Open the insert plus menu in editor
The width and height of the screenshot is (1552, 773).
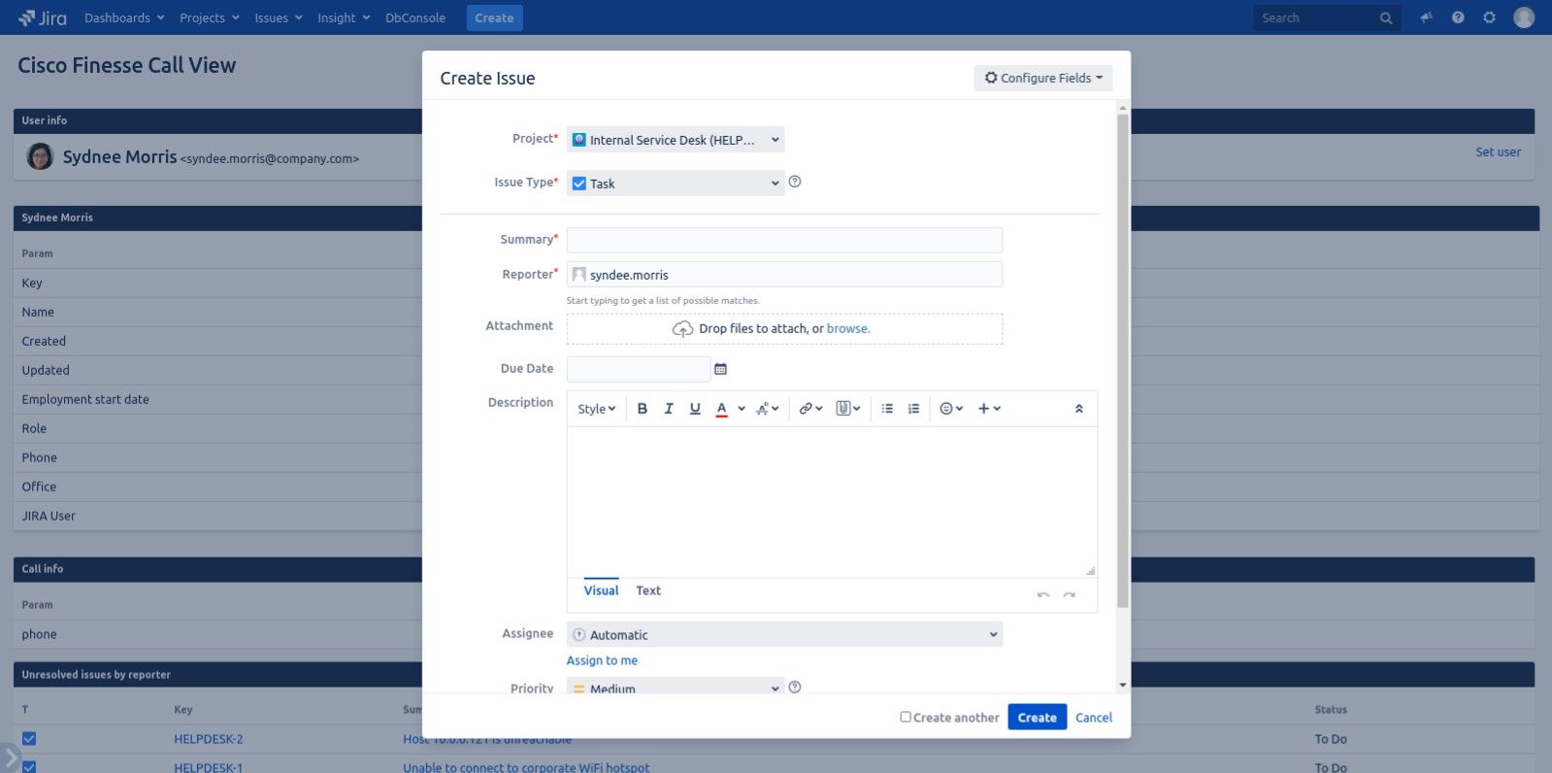tap(989, 409)
